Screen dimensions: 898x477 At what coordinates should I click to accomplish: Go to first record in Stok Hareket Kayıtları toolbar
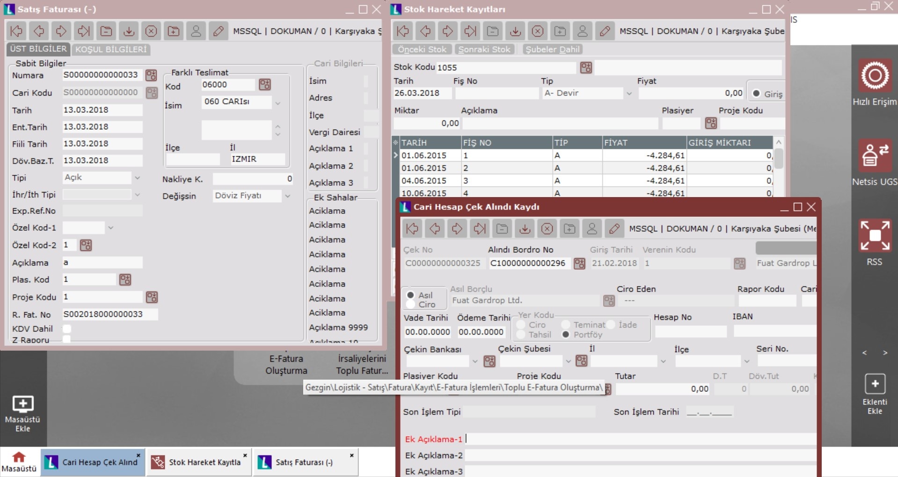click(403, 31)
